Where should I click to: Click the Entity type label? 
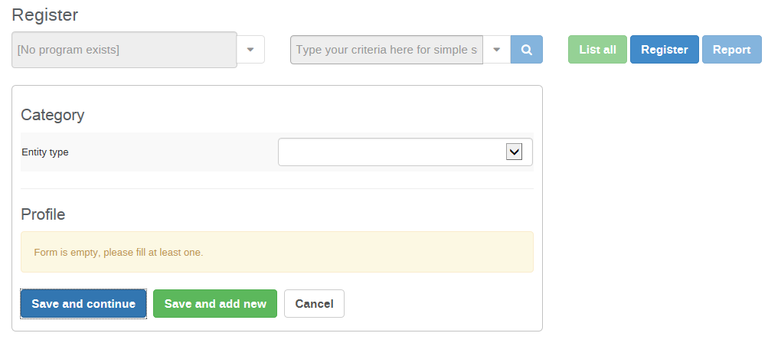tap(45, 152)
